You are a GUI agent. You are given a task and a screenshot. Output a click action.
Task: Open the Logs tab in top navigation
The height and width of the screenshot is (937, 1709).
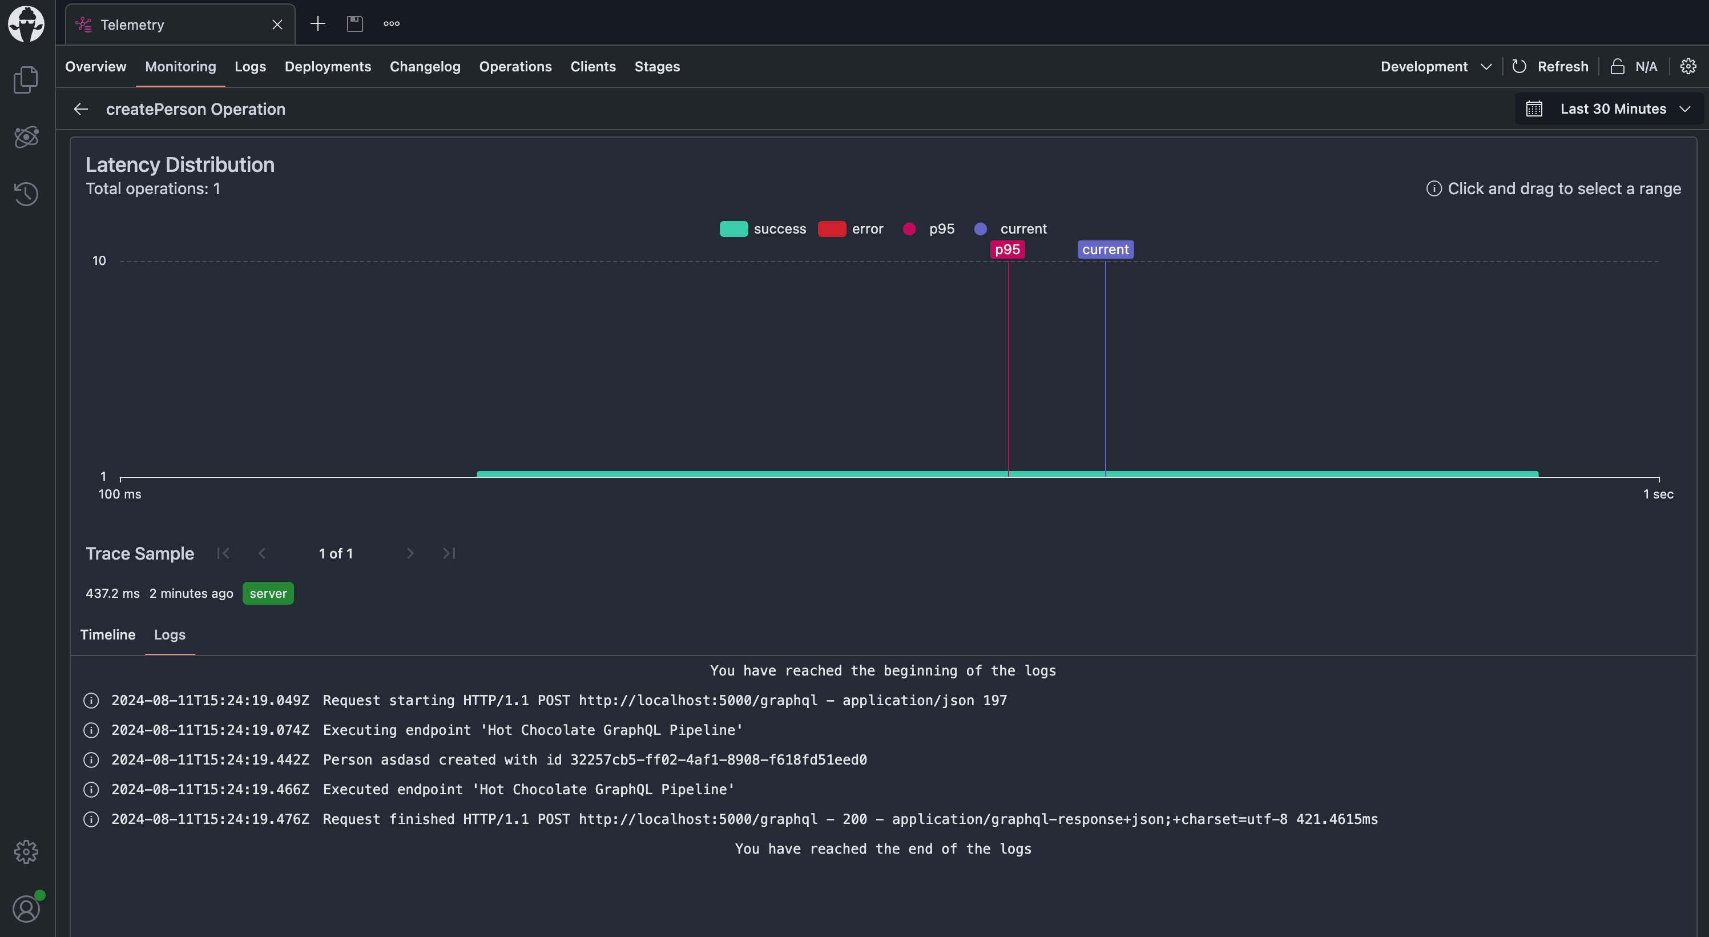point(250,66)
